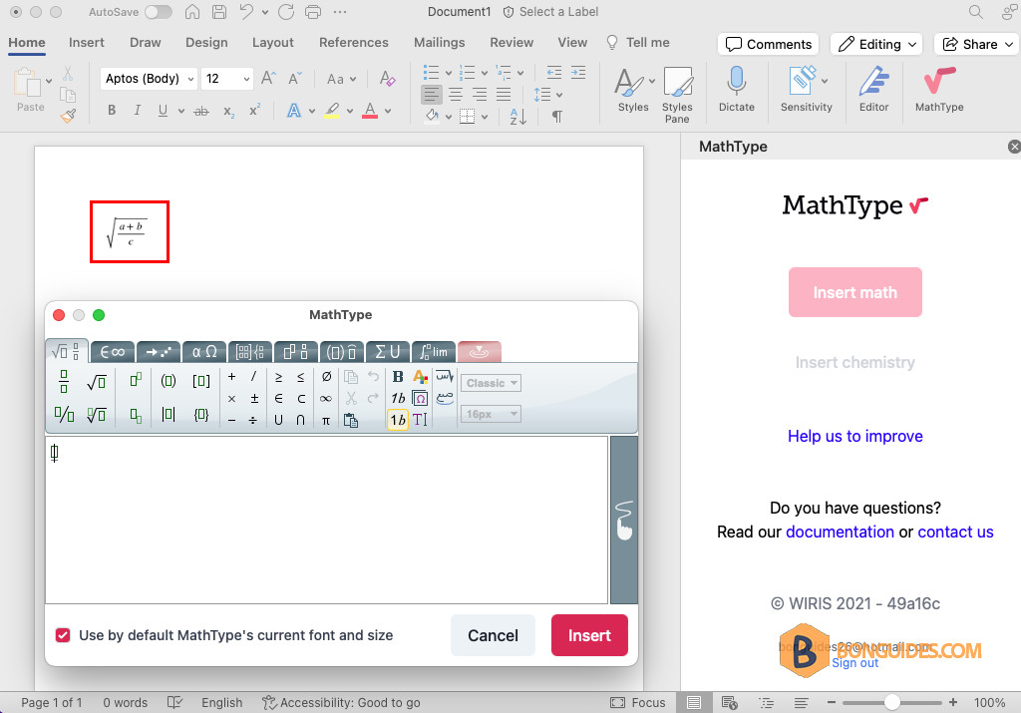
Task: Click the MathType ribbon button
Action: (x=939, y=89)
